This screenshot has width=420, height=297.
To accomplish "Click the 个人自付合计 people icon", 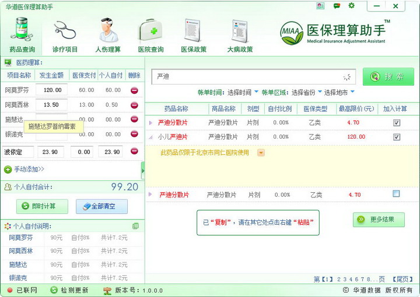I will pos(8,187).
